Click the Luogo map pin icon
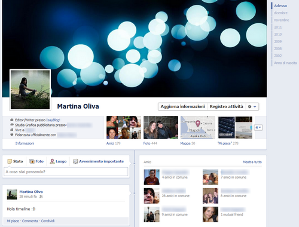The height and width of the screenshot is (227, 299). [52, 161]
